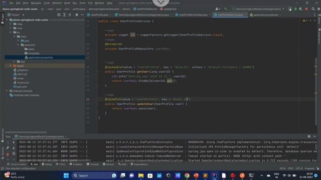Screen dimensions: 321x180
Task: Click the green Run application icon
Action: [x=290, y=9]
